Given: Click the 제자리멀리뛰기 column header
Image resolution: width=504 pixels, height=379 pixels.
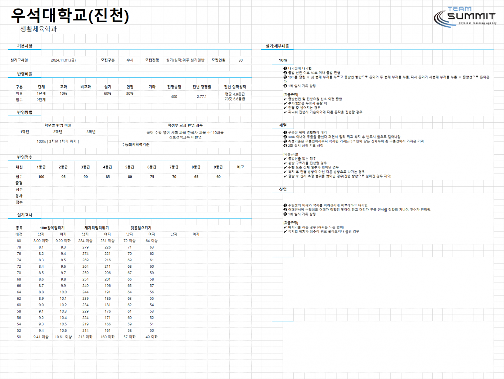Looking at the screenshot, I should tap(96, 228).
